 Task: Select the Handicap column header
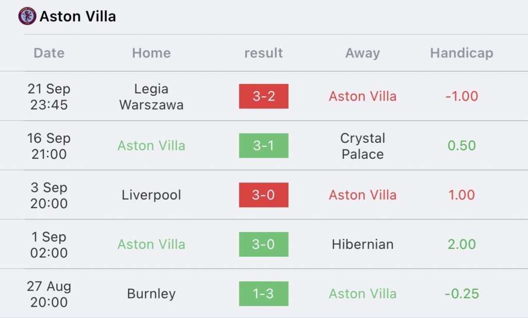pos(461,53)
